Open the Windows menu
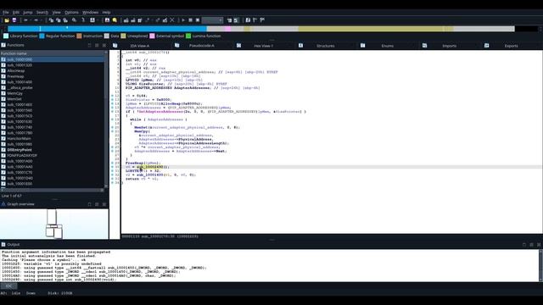This screenshot has width=543, height=305. point(91,13)
